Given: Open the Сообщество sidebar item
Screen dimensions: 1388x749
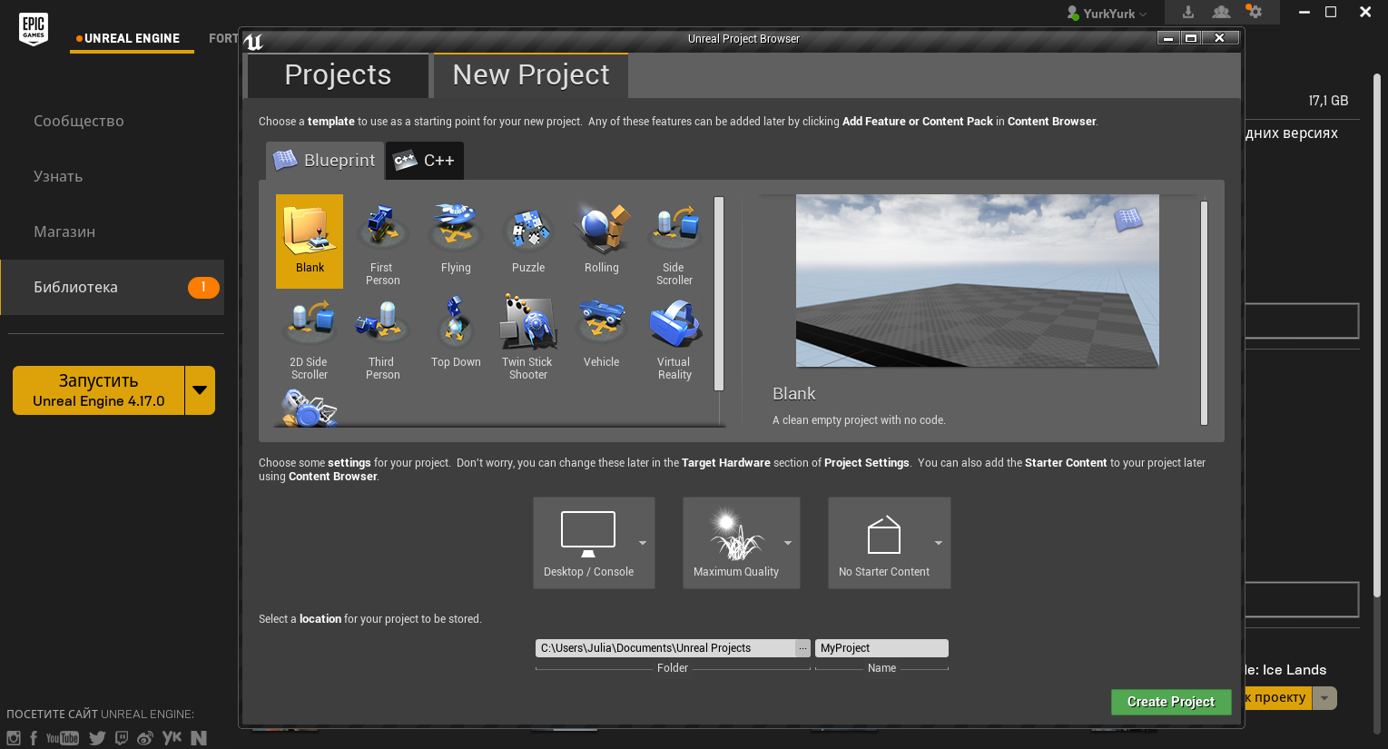Looking at the screenshot, I should [79, 121].
